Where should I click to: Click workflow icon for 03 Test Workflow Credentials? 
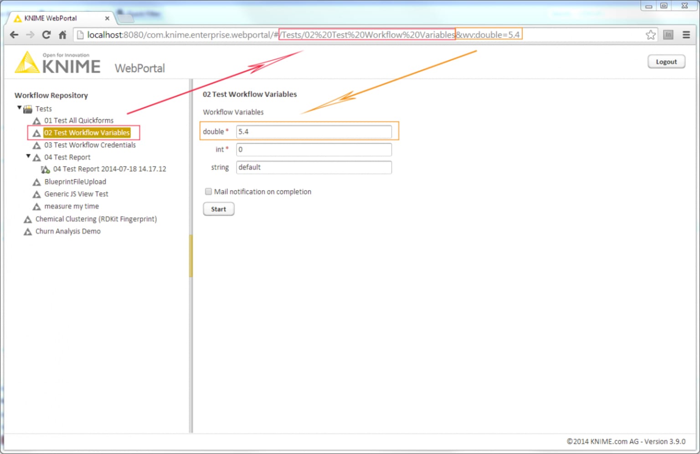pos(37,145)
